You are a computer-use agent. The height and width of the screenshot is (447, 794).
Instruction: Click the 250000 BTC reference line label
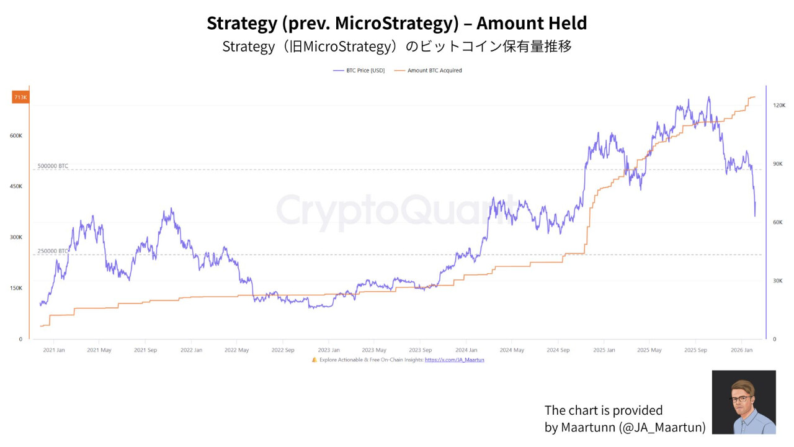[53, 251]
